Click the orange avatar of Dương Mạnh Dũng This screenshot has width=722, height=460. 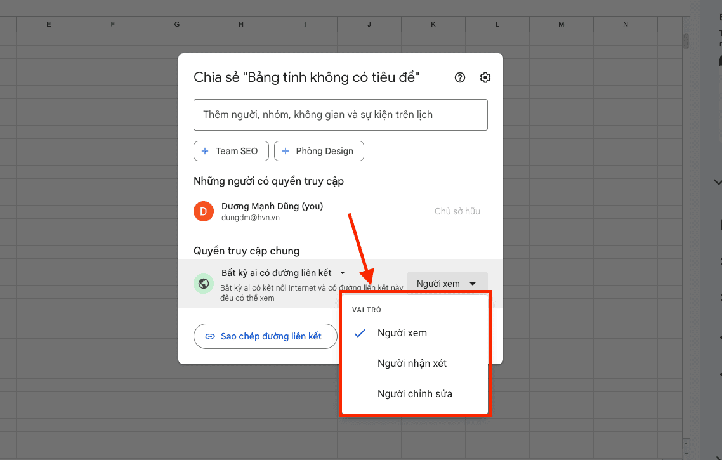coord(204,211)
